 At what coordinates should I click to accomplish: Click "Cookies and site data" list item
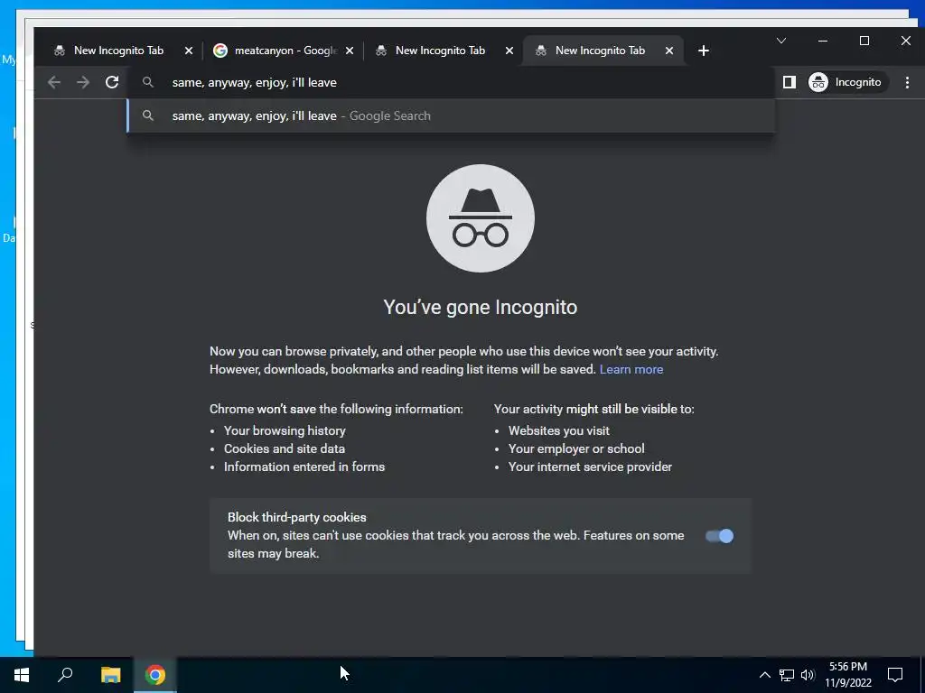click(285, 449)
